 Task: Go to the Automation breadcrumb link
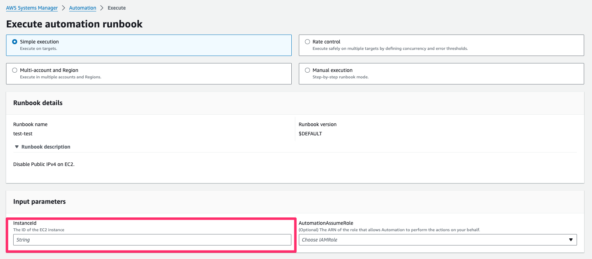83,8
